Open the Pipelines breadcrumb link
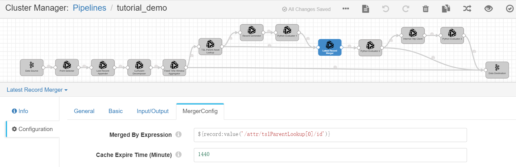The image size is (516, 167). point(89,8)
